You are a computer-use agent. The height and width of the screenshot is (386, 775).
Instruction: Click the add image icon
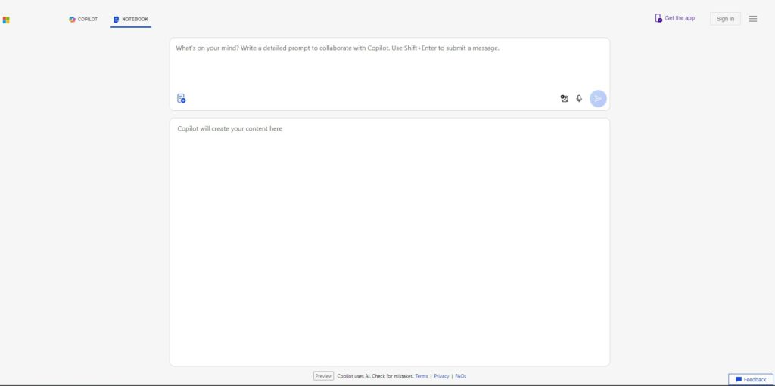(564, 98)
